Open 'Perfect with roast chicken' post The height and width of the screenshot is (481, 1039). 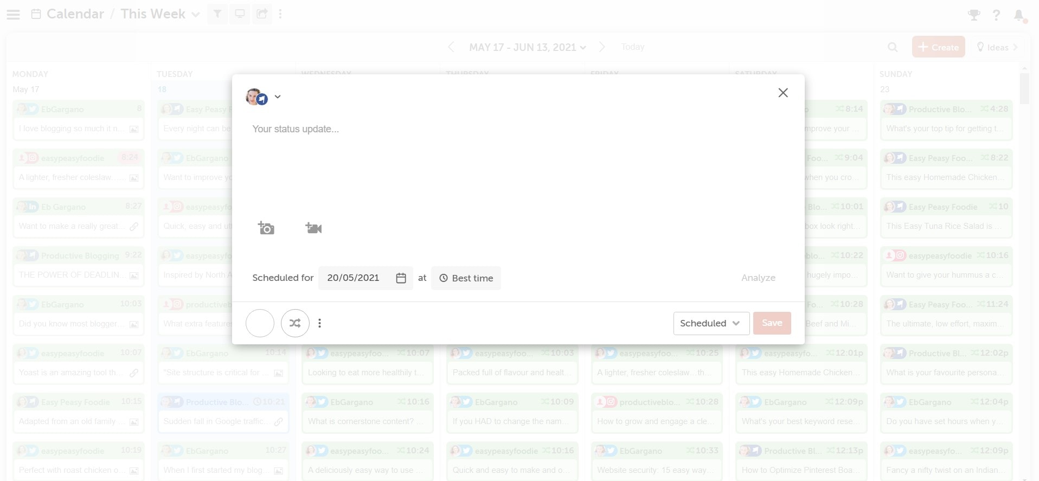79,461
